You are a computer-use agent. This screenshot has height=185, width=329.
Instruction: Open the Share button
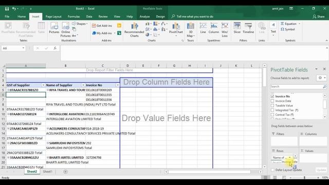(318, 16)
